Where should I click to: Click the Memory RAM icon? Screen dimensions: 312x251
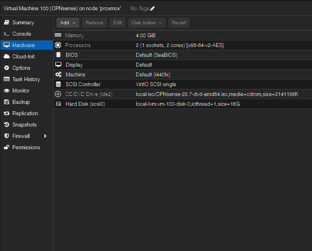click(x=58, y=35)
